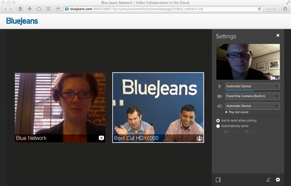Click the invite participant icon

pos(268,180)
